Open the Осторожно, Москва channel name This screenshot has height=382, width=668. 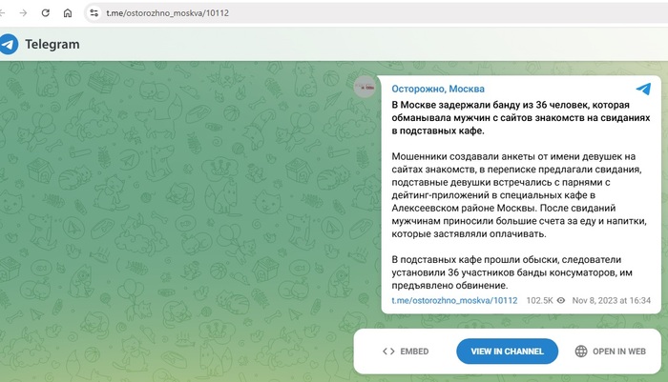click(x=433, y=89)
